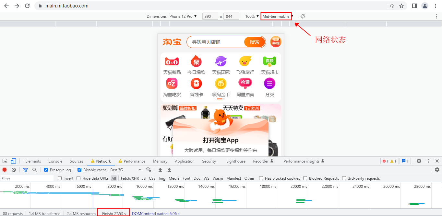Image resolution: width=442 pixels, height=216 pixels.
Task: Switch to the Performance tab
Action: point(132,161)
